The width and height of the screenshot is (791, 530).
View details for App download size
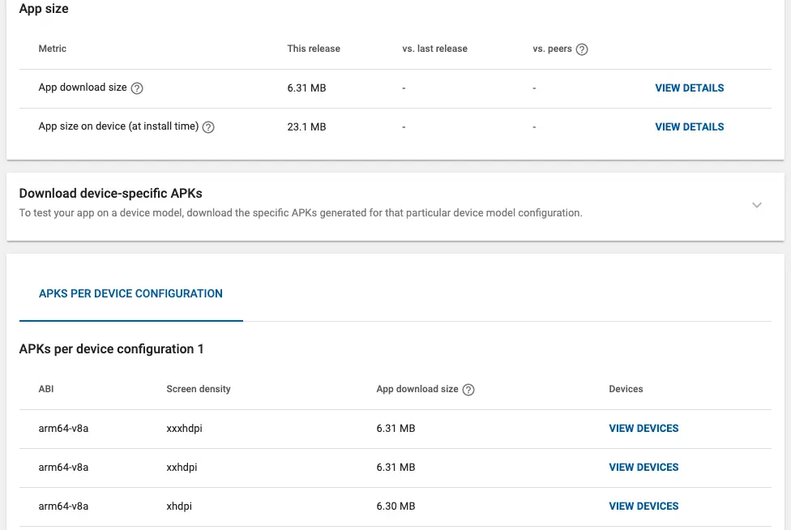(x=689, y=88)
